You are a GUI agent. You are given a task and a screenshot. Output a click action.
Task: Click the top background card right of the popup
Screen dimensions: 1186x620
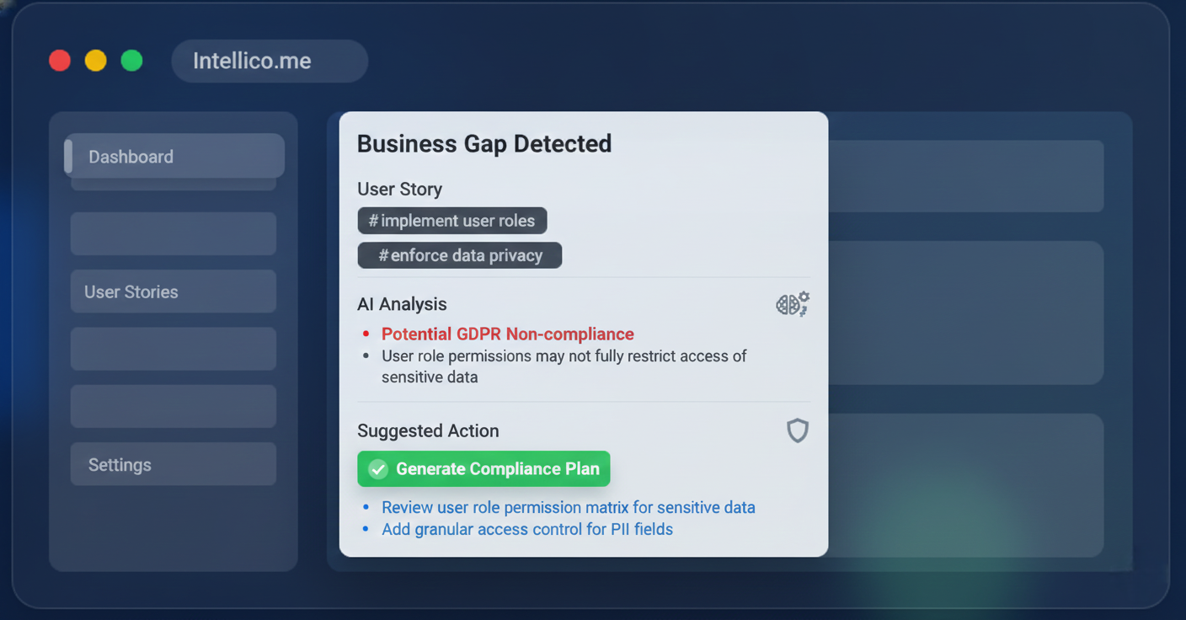tap(965, 176)
